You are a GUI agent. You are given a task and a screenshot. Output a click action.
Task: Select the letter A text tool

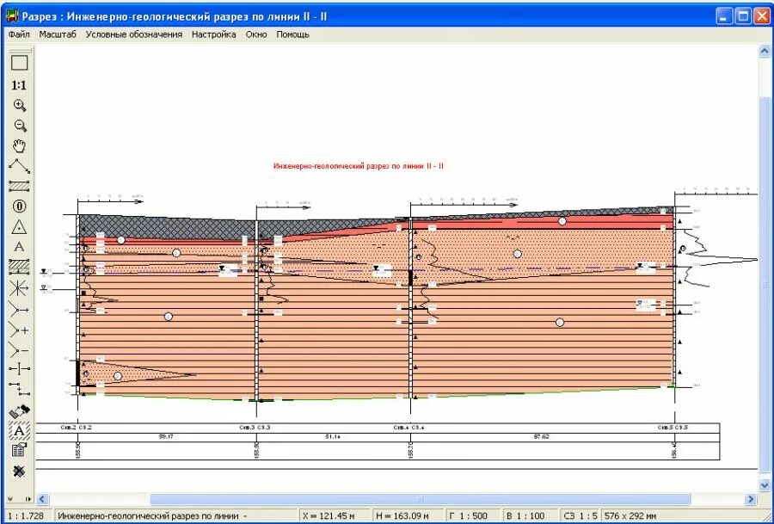pyautogui.click(x=19, y=247)
